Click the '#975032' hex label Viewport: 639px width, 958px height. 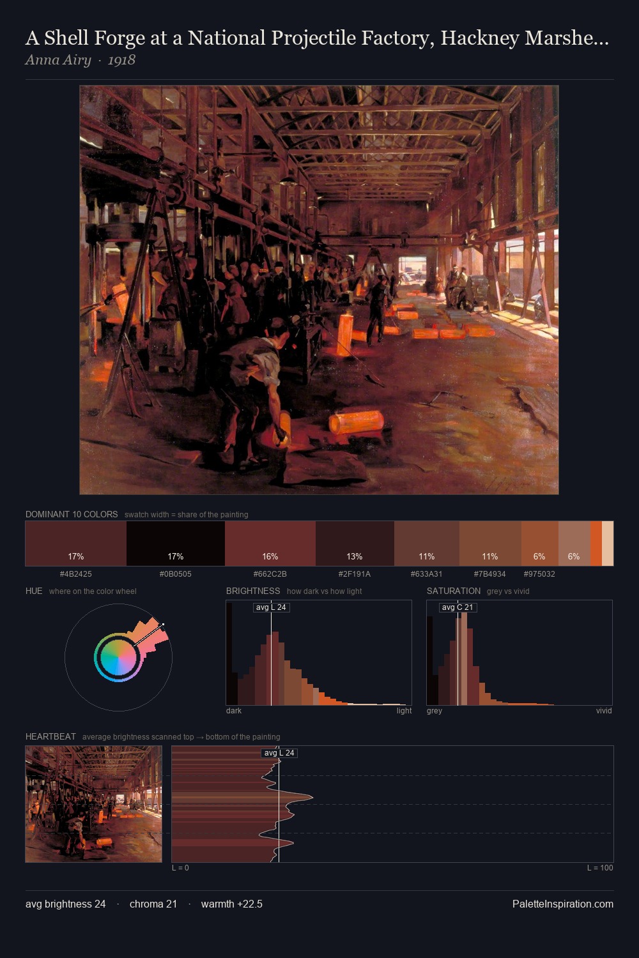539,574
